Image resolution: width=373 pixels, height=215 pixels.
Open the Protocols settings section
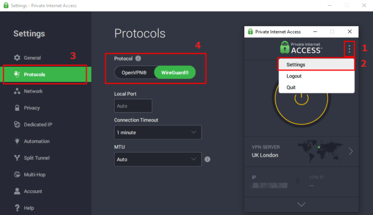(46, 74)
